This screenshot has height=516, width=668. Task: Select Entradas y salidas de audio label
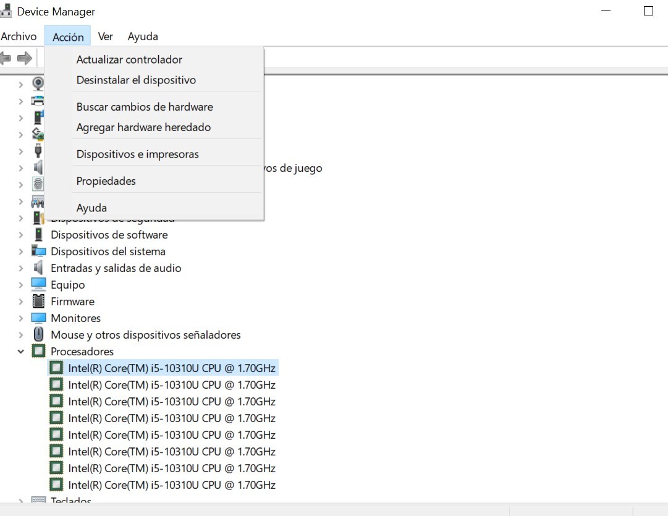click(116, 268)
